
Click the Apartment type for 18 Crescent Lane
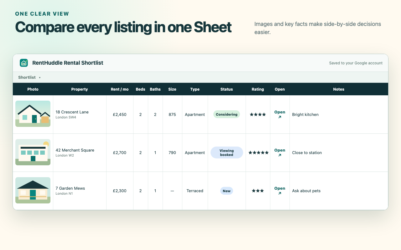pyautogui.click(x=195, y=115)
